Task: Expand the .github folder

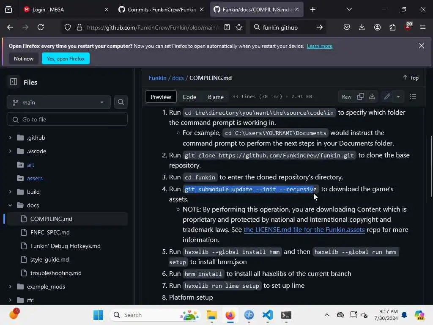Action: pos(10,138)
